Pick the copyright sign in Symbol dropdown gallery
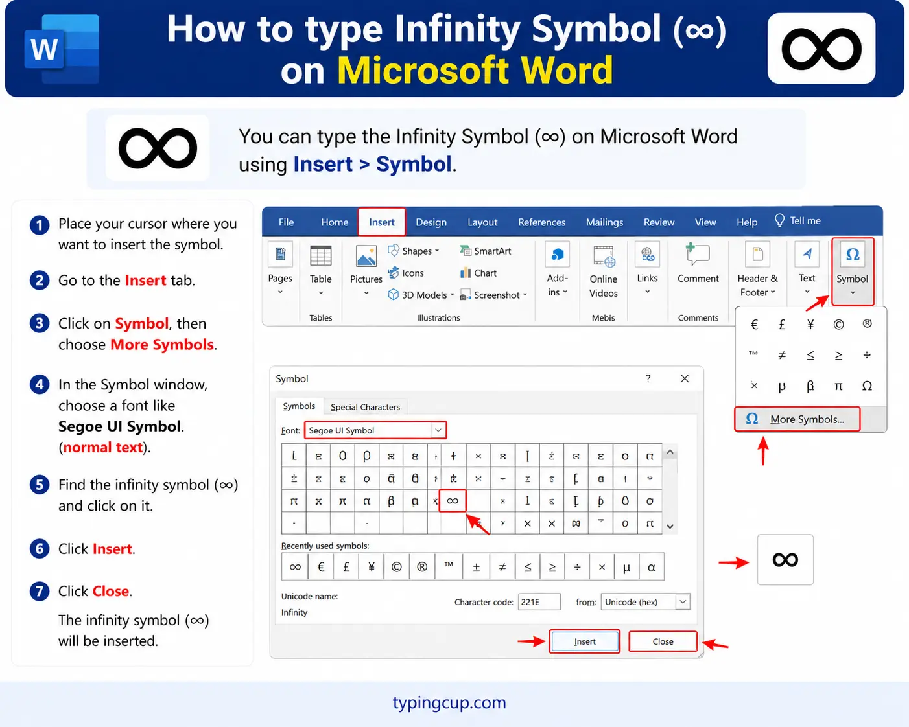The width and height of the screenshot is (909, 727). [838, 325]
